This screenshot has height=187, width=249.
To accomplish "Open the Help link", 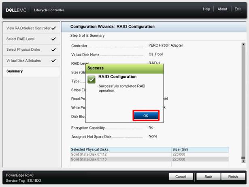I will (206, 9).
